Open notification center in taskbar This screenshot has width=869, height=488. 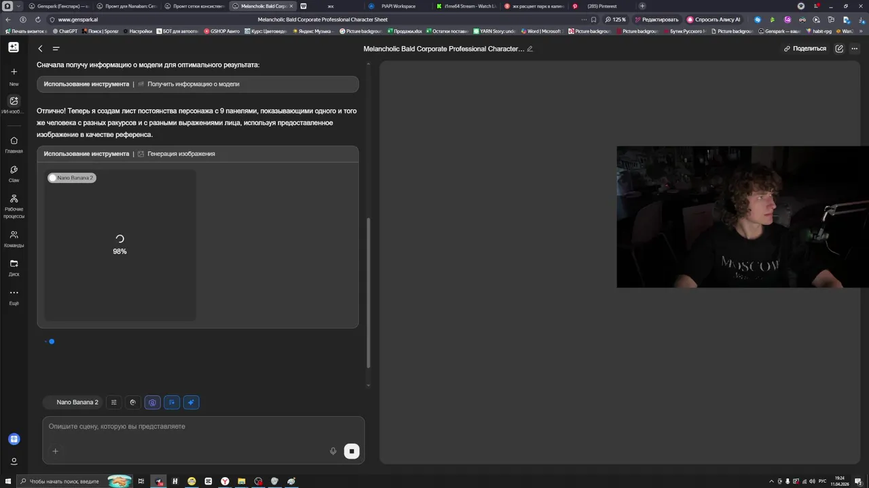pos(859,481)
